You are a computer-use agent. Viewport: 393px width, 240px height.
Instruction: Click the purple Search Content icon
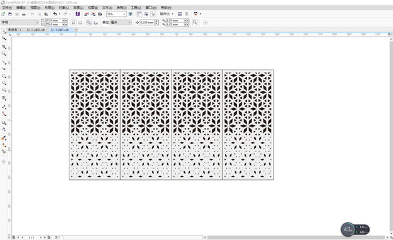tap(77, 14)
